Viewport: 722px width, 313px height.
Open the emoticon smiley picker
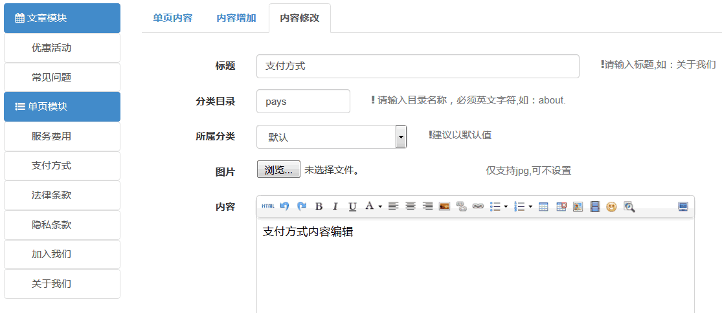click(x=611, y=206)
